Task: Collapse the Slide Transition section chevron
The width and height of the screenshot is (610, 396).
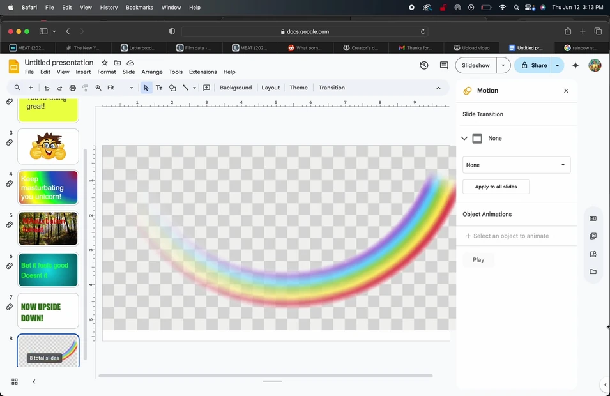Action: [x=464, y=139]
